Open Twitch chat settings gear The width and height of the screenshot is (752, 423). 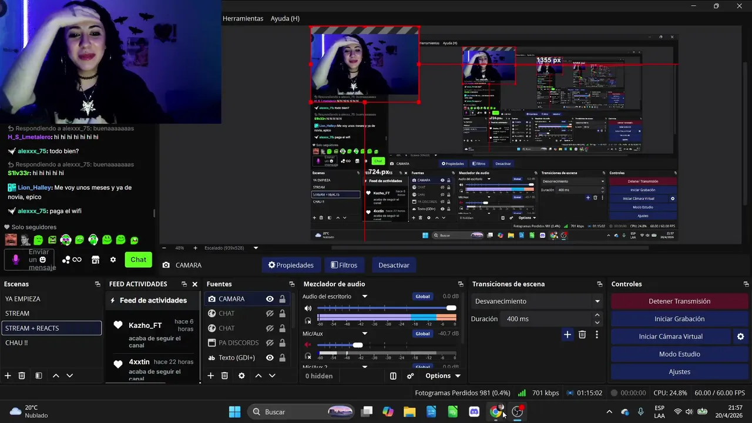coord(113,260)
